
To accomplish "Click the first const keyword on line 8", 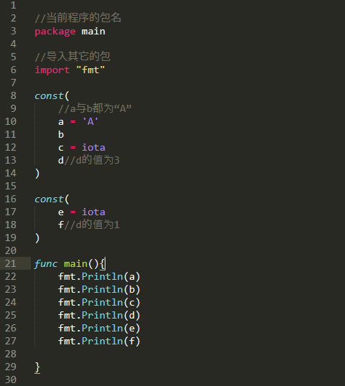I will 49,95.
